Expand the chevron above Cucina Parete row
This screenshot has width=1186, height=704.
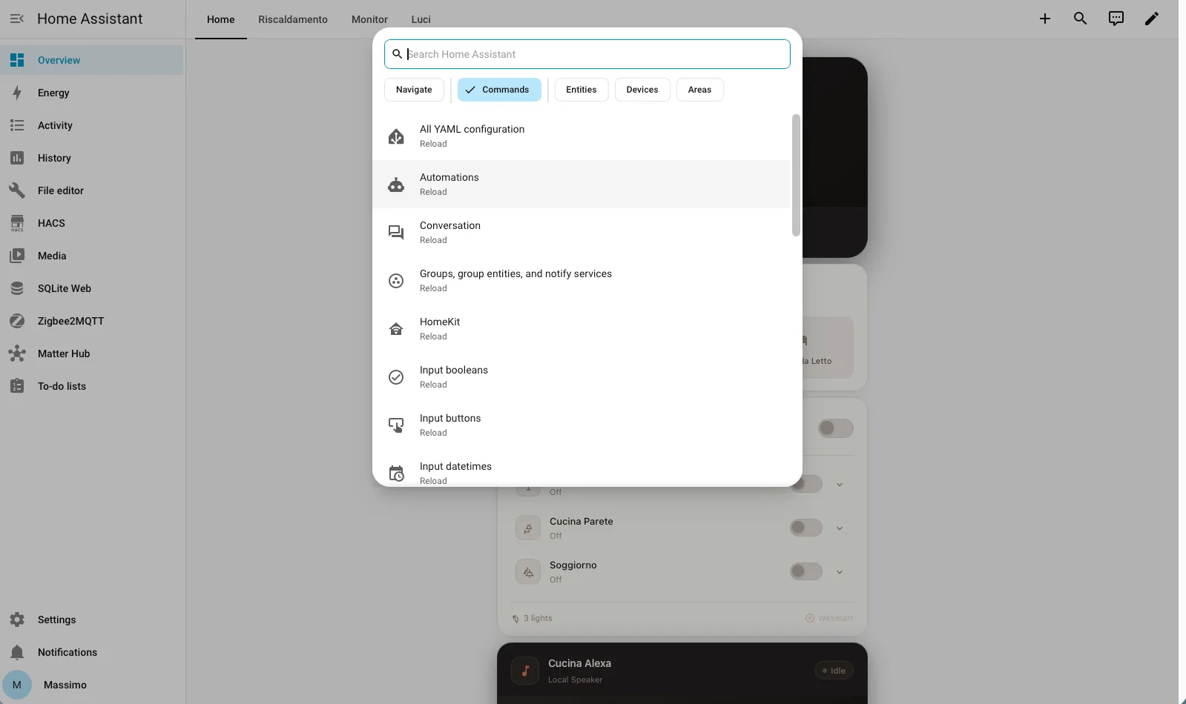[840, 485]
